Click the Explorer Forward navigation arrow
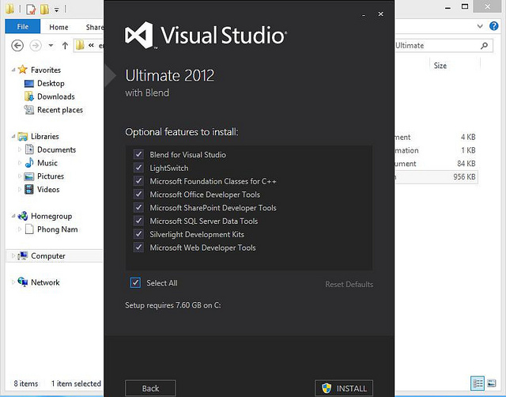 pyautogui.click(x=36, y=46)
